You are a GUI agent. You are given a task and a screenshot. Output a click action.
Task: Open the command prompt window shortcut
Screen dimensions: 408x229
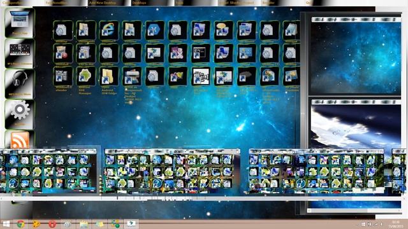[x=200, y=53]
